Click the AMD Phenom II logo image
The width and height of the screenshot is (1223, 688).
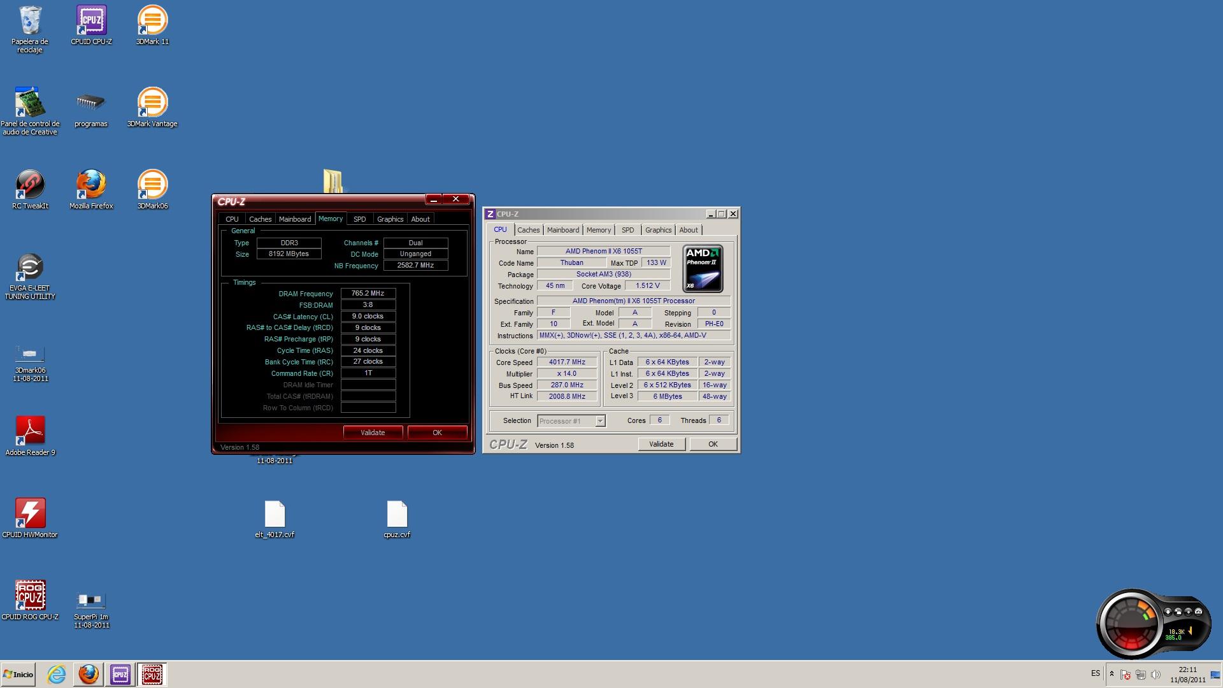(x=703, y=268)
